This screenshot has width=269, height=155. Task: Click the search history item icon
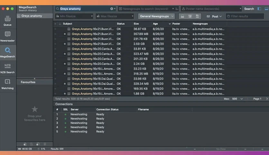[x=19, y=16]
